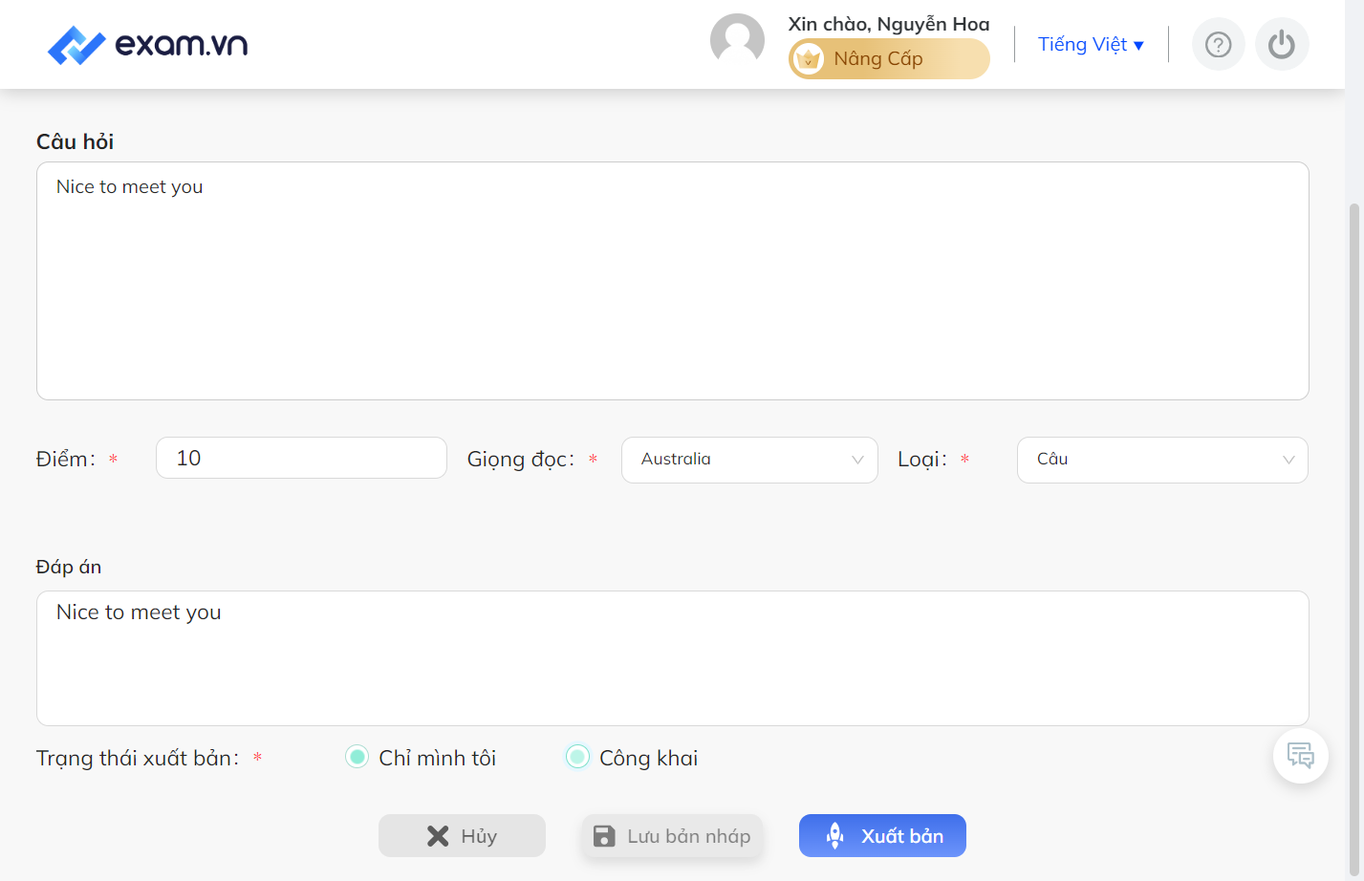Viewport: 1364px width, 881px height.
Task: Click the Xin chào, Nguyễn Hoa greeting
Action: pyautogui.click(x=889, y=24)
